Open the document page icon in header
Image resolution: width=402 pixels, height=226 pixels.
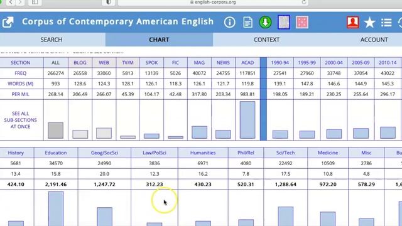click(247, 23)
